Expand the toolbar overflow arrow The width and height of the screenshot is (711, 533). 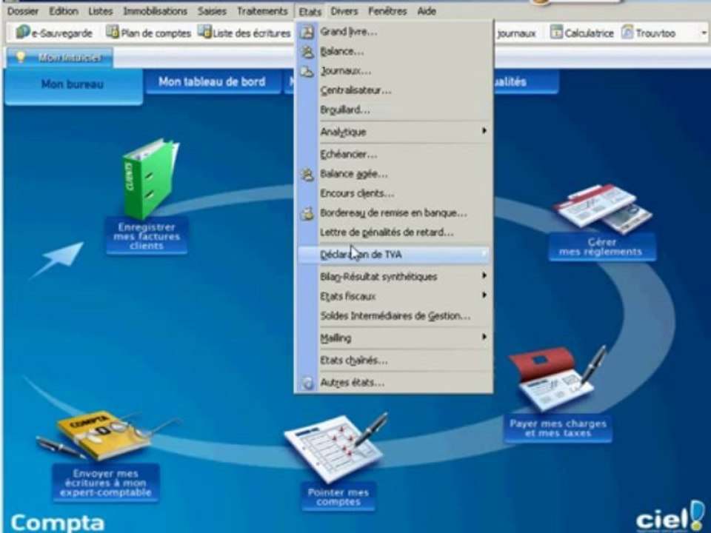(x=704, y=33)
